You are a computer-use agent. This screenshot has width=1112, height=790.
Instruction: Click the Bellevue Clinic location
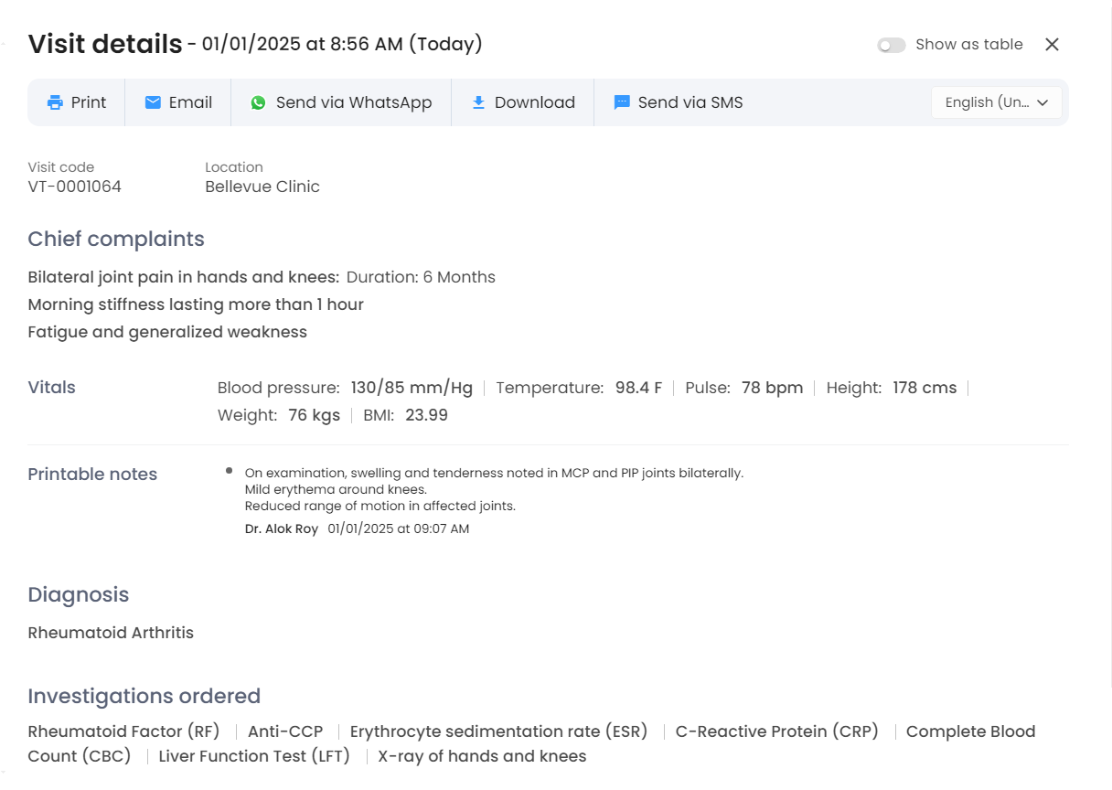[x=262, y=187]
